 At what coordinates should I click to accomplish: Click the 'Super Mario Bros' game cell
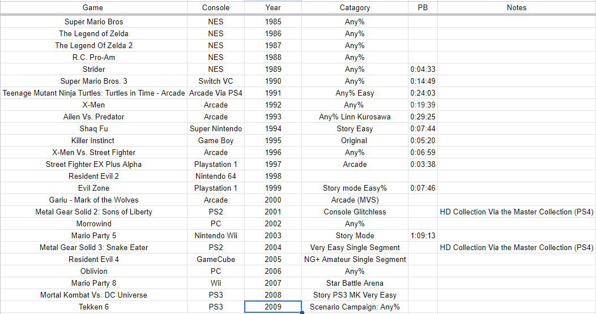coord(93,21)
